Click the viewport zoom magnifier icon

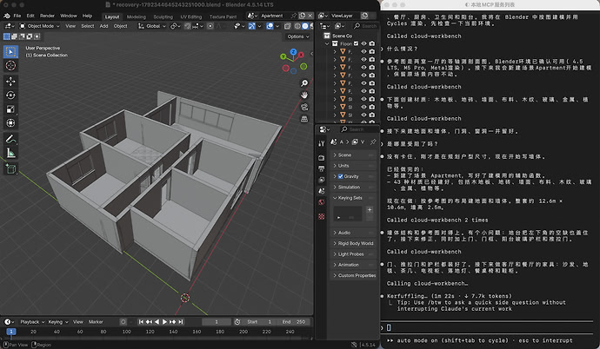(x=304, y=83)
